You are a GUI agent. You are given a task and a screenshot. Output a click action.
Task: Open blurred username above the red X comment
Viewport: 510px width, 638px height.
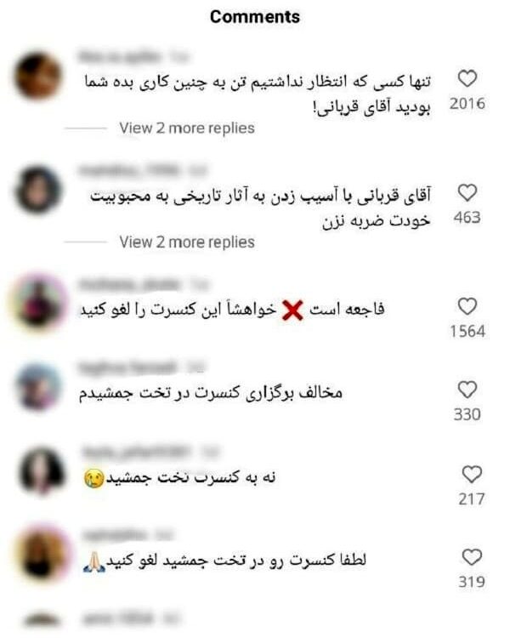[x=128, y=284]
